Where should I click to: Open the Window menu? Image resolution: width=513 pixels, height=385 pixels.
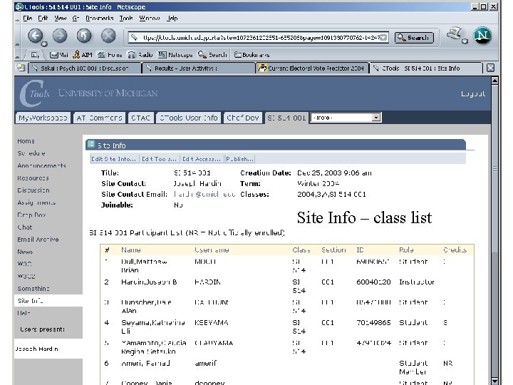pos(150,18)
